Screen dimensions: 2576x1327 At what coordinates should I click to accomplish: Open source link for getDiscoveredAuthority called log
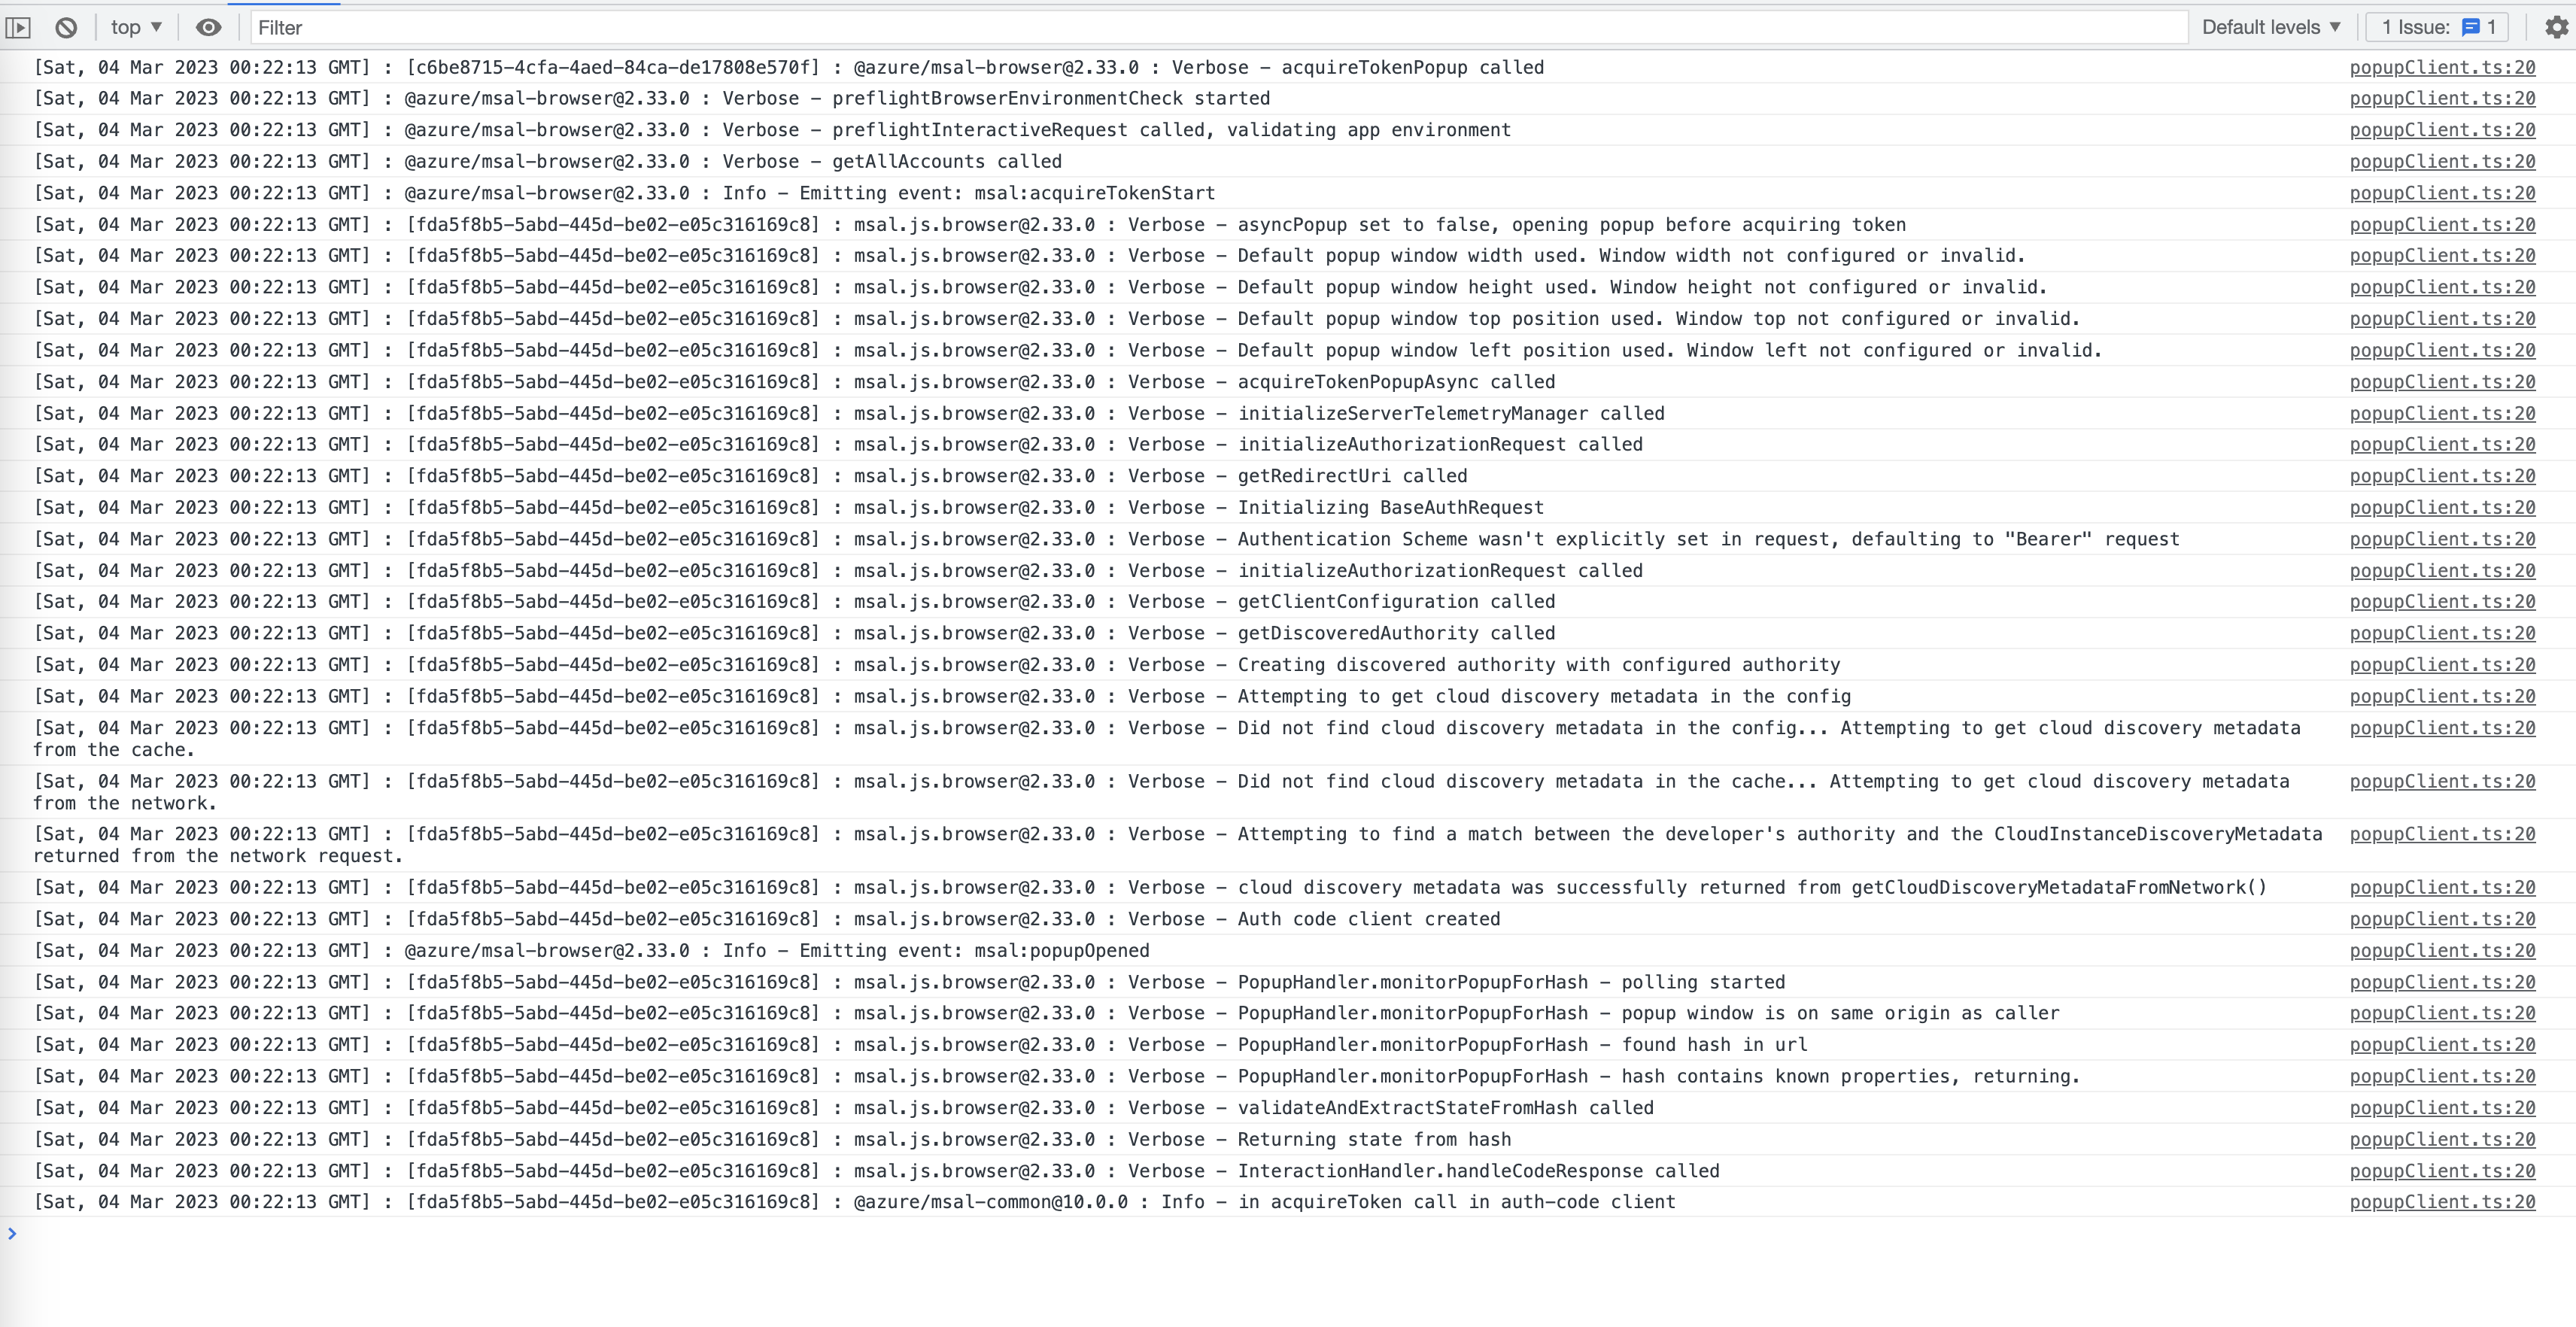(x=2441, y=634)
